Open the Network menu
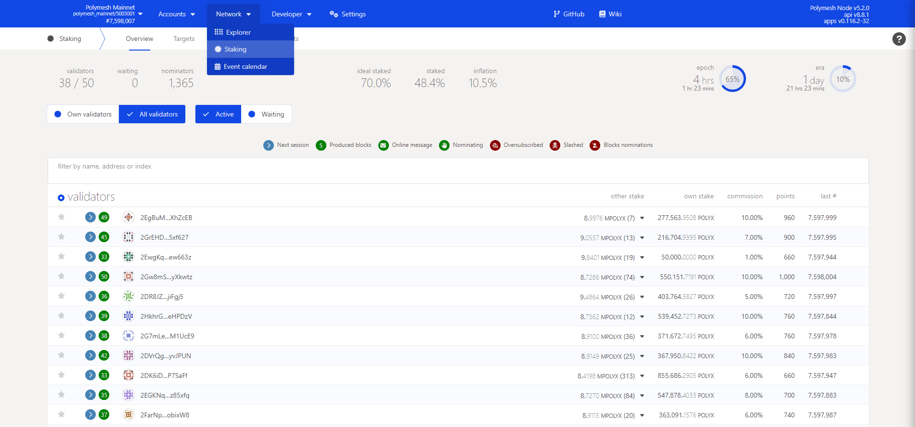Screen dimensions: 915x427 pyautogui.click(x=233, y=14)
